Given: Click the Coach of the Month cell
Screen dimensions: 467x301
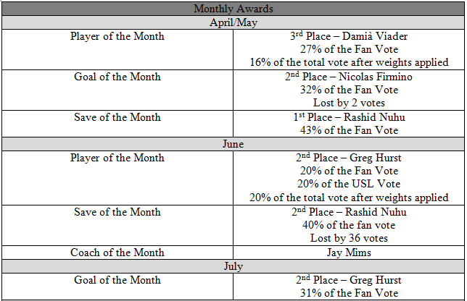Looking at the screenshot, I should coord(117,253).
